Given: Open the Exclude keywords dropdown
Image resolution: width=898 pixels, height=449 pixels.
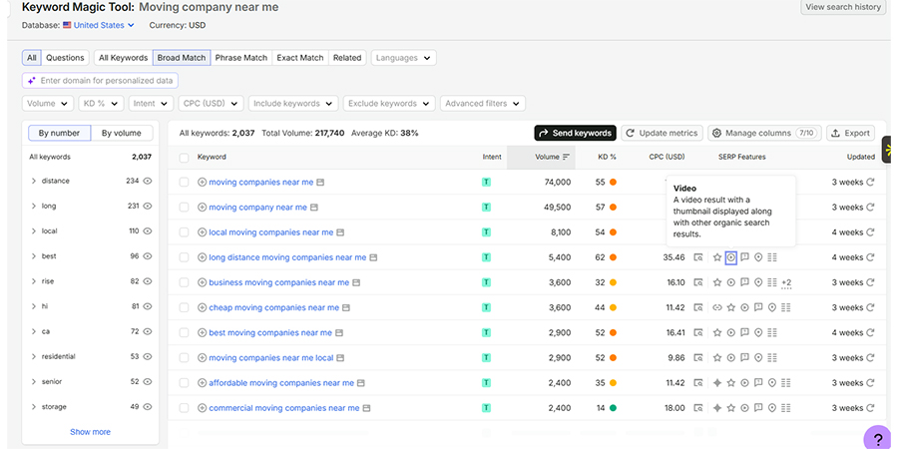Looking at the screenshot, I should 389,104.
